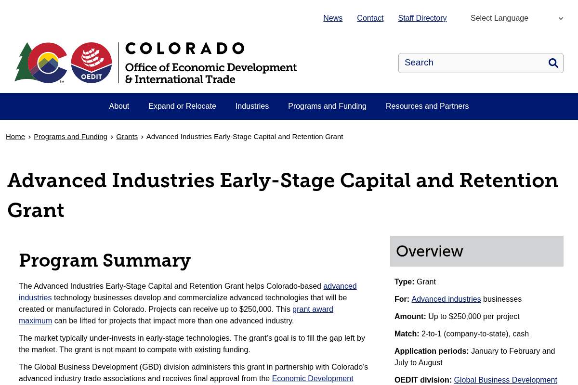Screen dimensions: 578x385
Task: Click the Colorado state C logo
Action: pos(41,63)
